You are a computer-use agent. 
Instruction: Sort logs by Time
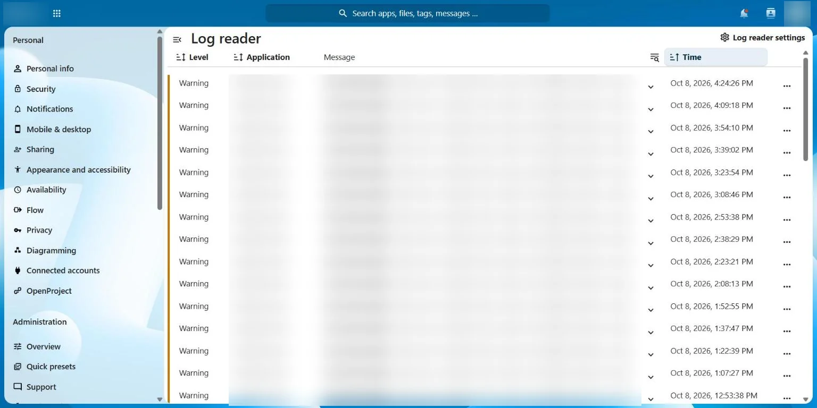tap(715, 57)
